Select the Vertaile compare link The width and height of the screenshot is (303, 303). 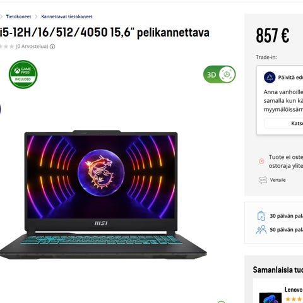coord(278,180)
